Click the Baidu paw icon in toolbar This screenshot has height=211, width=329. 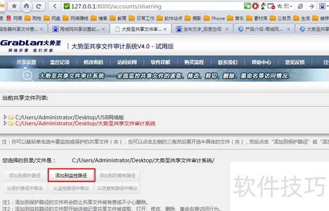coord(322,6)
